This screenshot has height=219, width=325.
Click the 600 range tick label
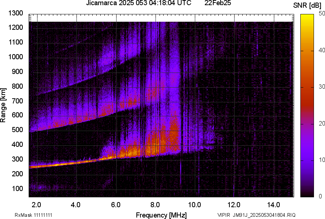point(17,115)
